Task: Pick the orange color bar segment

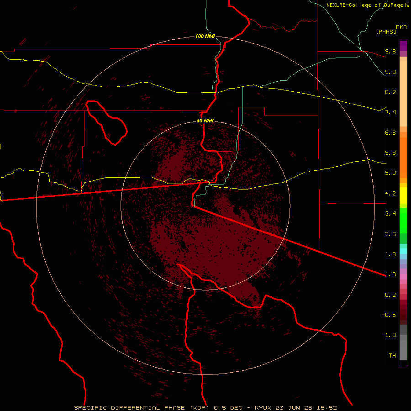Action: 403,158
